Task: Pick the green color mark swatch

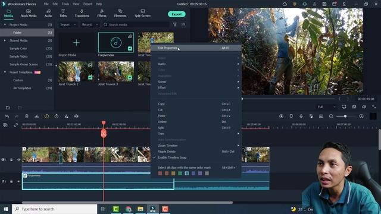Action: coord(180,173)
